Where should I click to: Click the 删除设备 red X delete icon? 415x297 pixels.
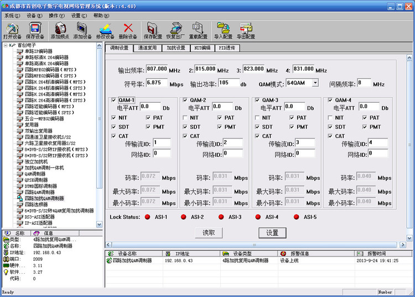point(128,30)
